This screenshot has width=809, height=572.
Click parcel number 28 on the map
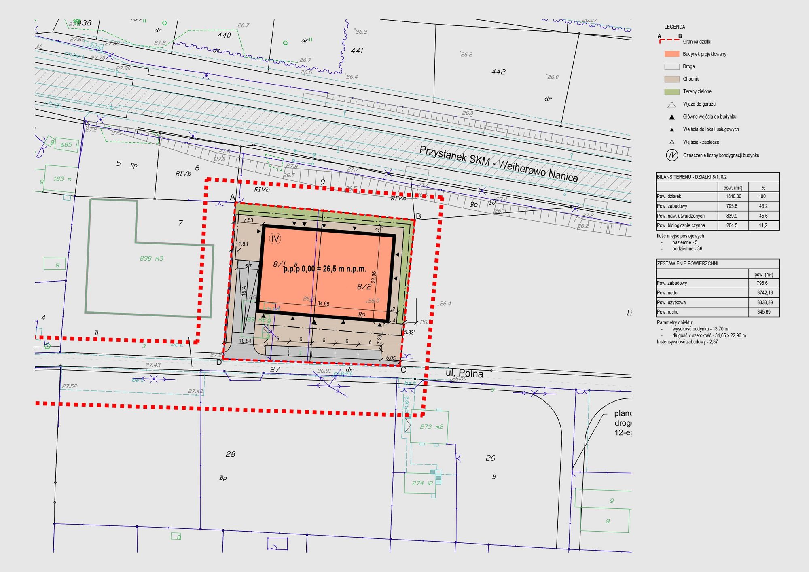[230, 455]
